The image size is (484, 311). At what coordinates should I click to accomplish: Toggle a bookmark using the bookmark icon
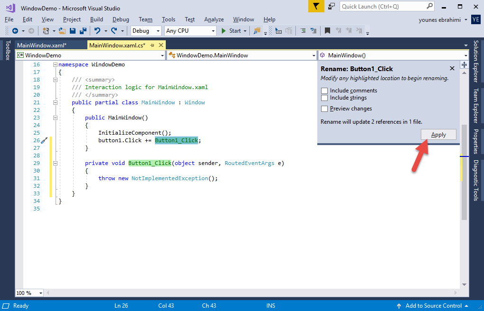(x=327, y=31)
